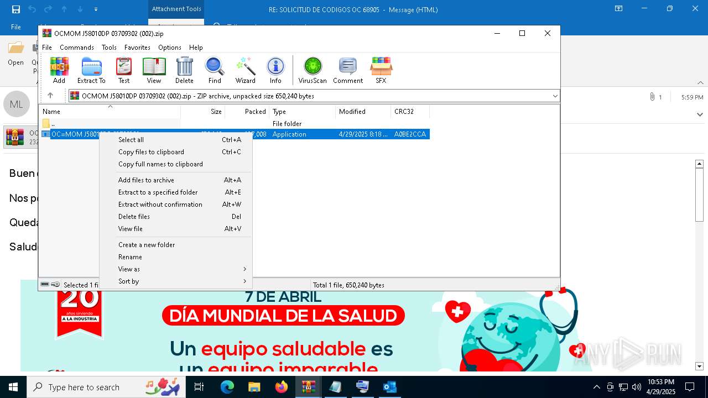Choose Copy files to clipboard
Image resolution: width=708 pixels, height=398 pixels.
click(x=177, y=152)
